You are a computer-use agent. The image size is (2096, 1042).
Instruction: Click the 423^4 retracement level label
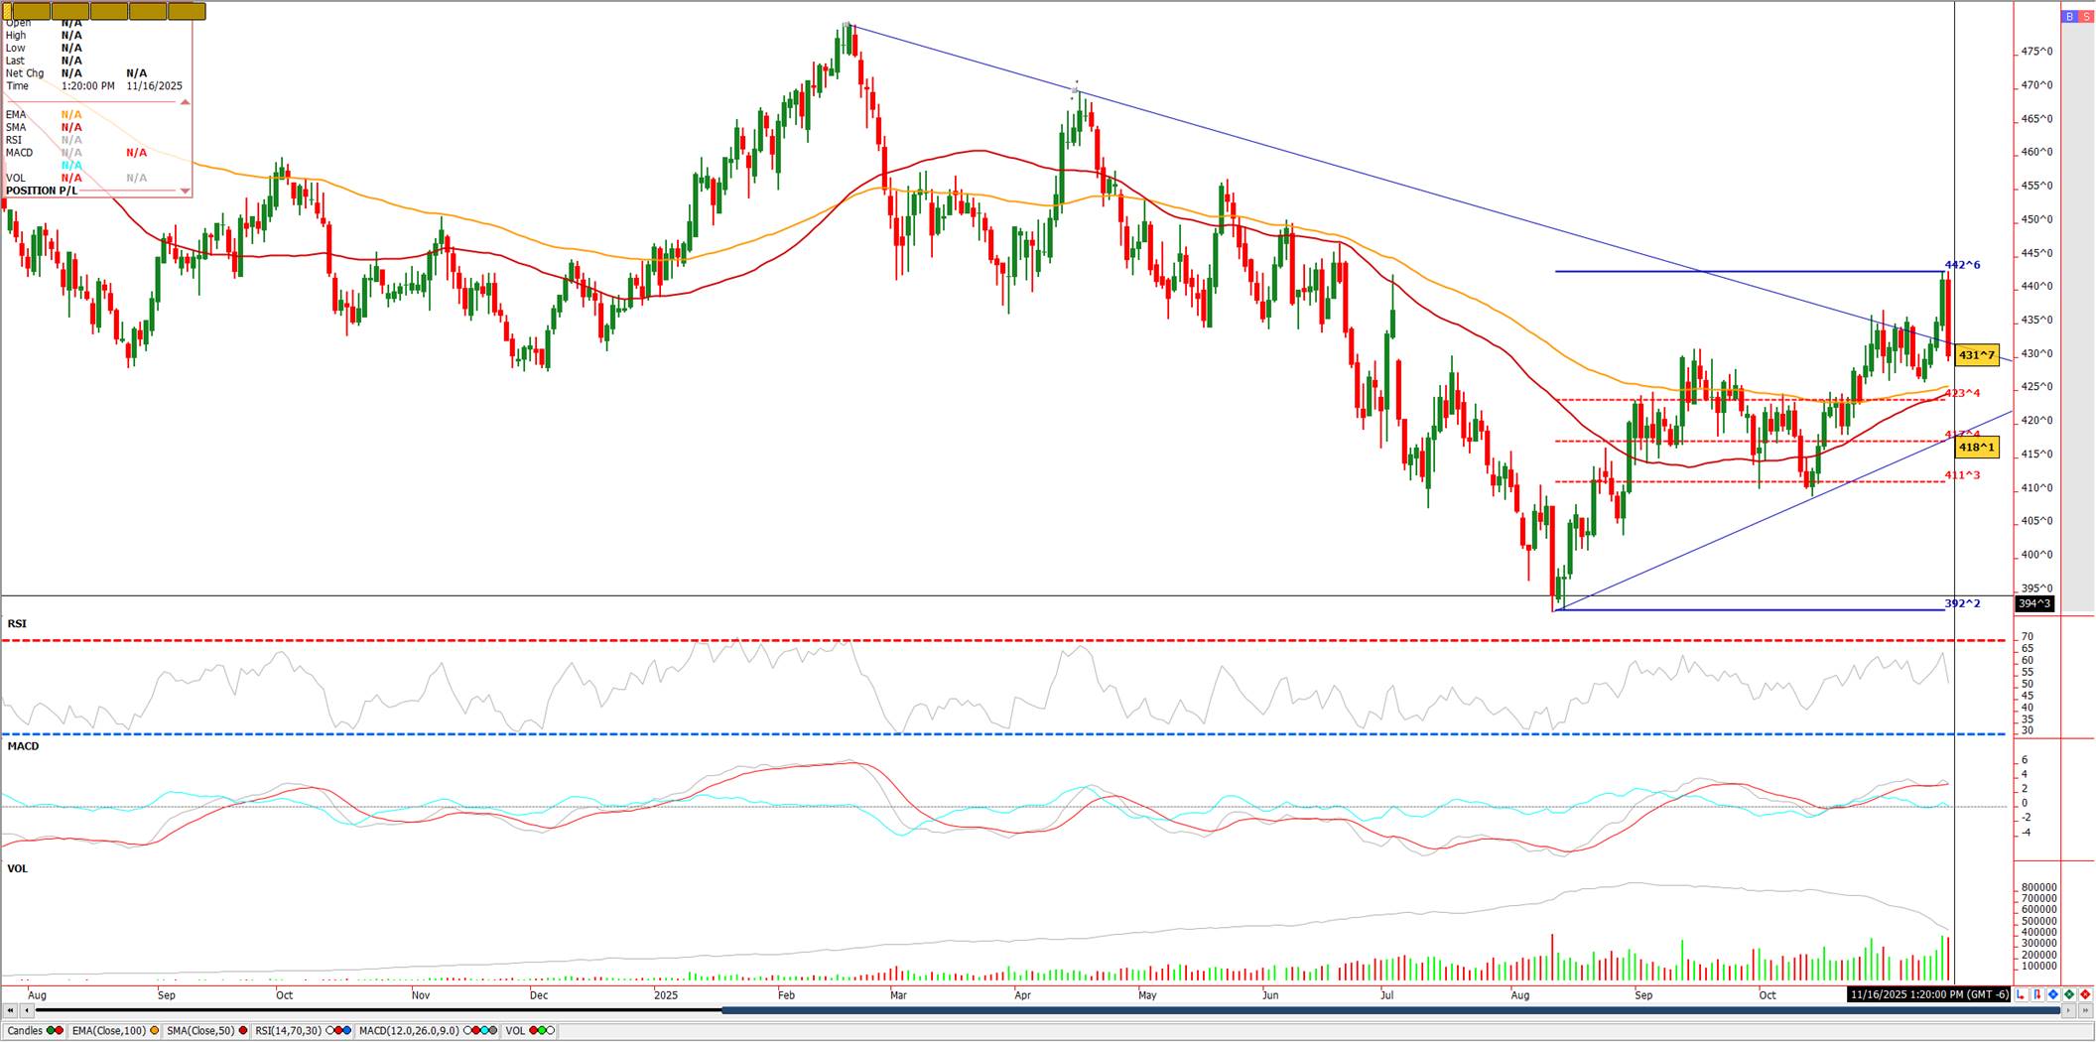[1962, 393]
